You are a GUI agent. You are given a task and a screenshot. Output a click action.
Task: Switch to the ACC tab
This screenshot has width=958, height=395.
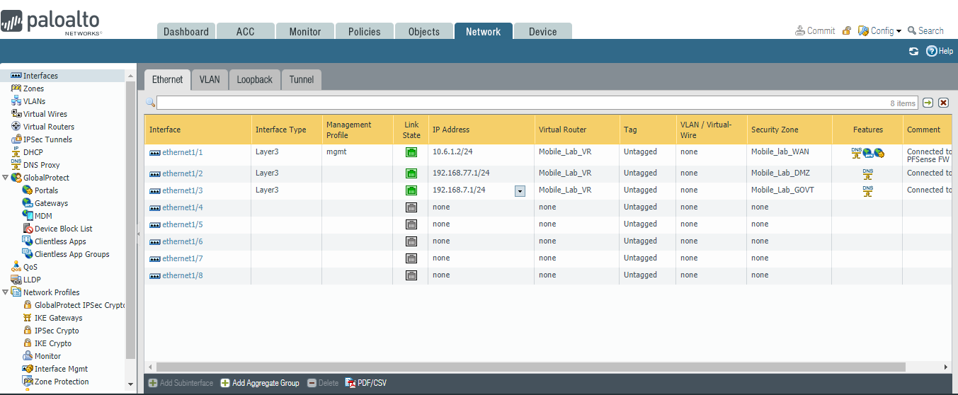pos(245,31)
